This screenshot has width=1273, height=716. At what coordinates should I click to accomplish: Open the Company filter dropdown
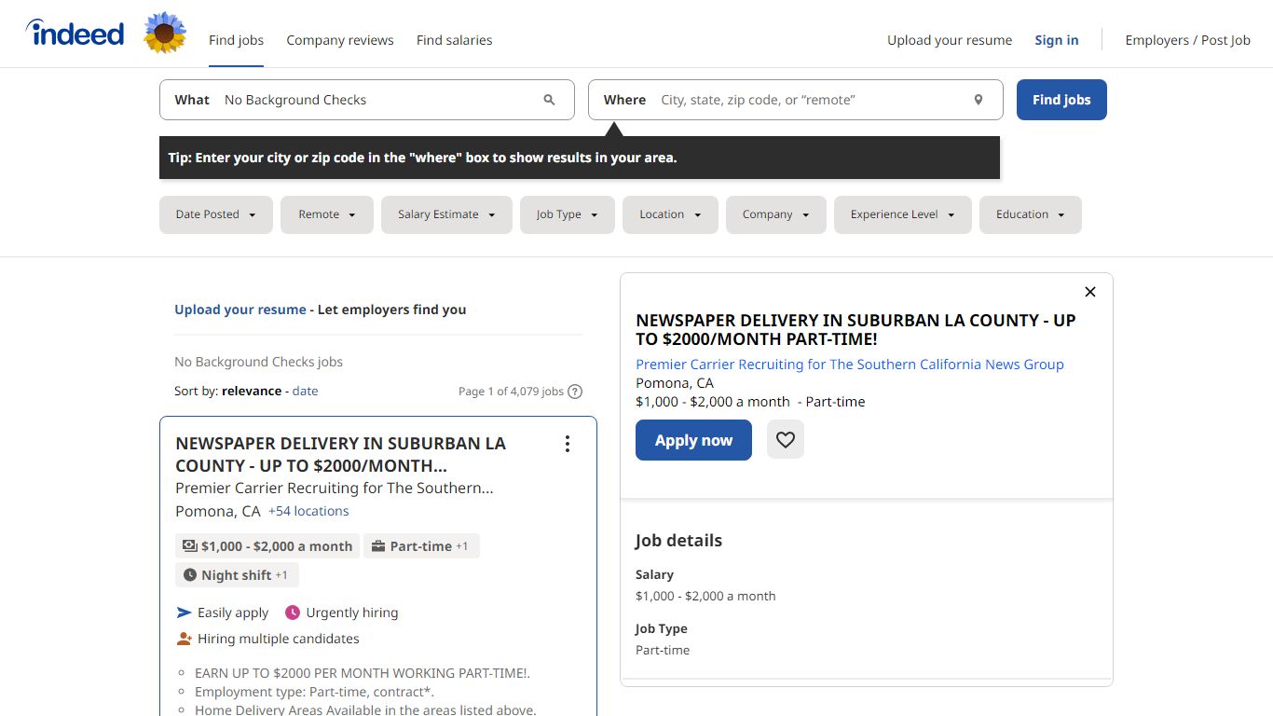click(x=776, y=214)
